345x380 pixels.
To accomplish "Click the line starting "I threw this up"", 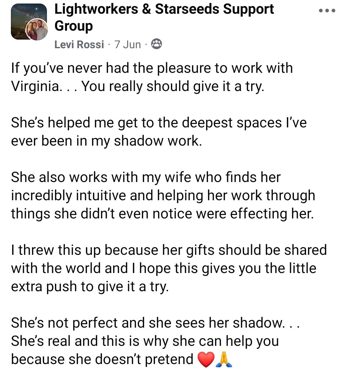I will coord(169,250).
